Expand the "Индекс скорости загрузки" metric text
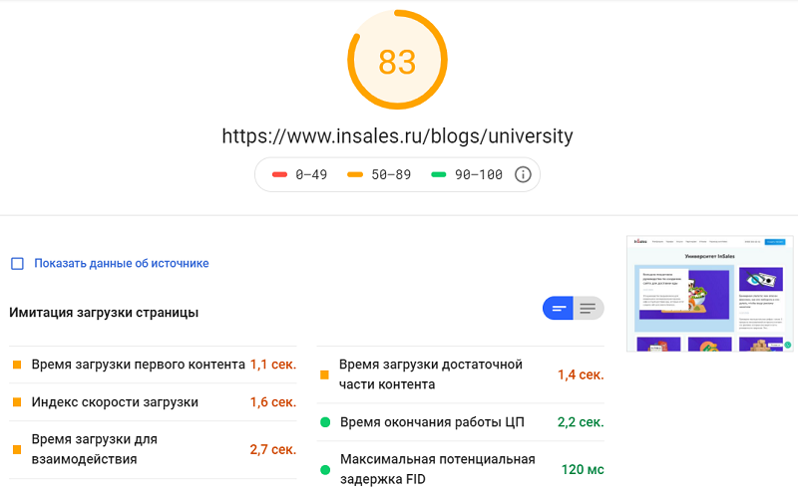798x494 pixels. tap(115, 402)
